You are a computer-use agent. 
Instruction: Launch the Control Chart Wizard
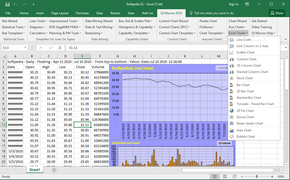click(174, 21)
